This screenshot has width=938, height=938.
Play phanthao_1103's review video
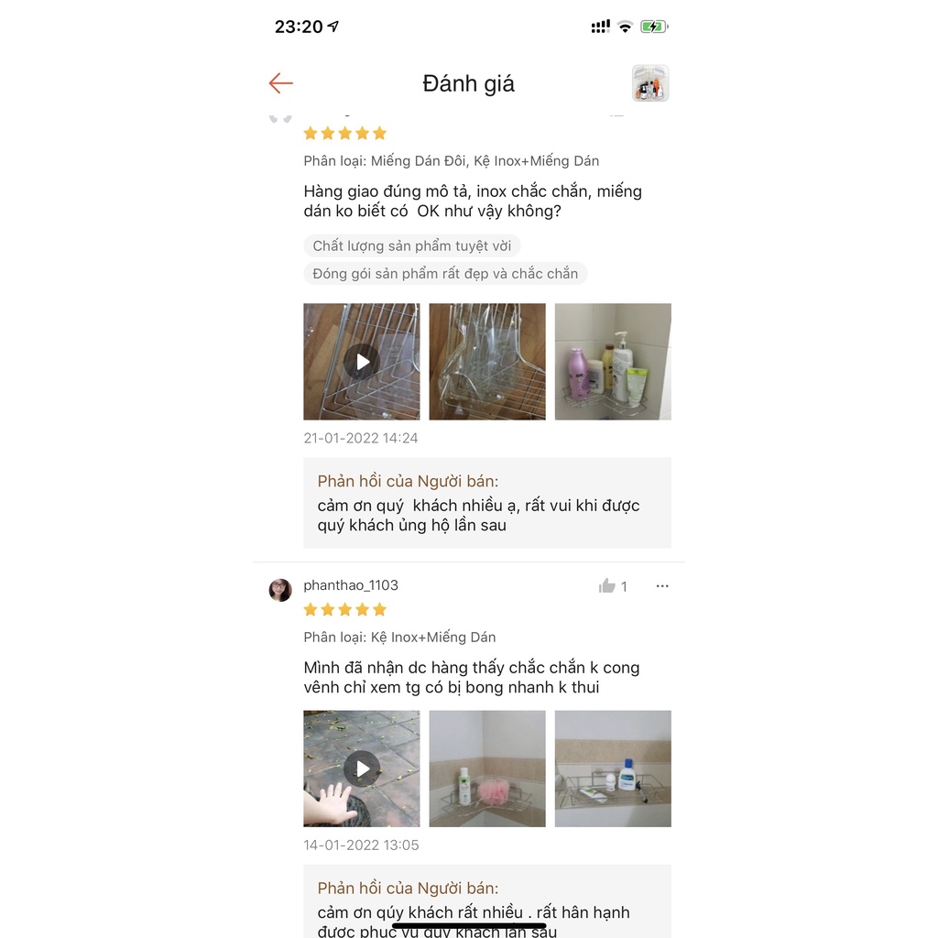coord(362,769)
